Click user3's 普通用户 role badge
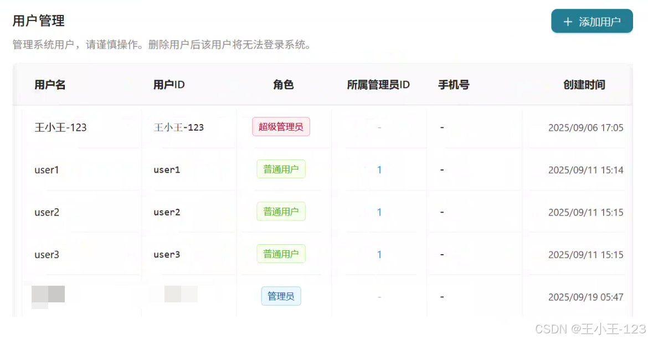Viewport: 648px width, 340px height. point(281,254)
